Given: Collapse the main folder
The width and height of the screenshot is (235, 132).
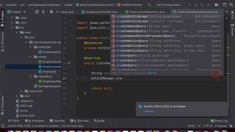Looking at the screenshot, I should click(17, 32).
